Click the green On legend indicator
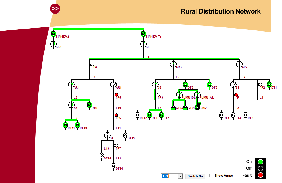Screen dimensions: 282x183 tap(260, 162)
